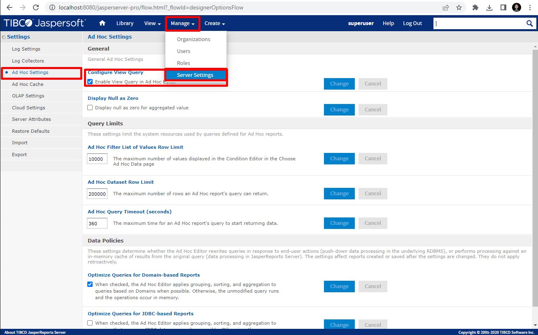Reload the page
This screenshot has width=538, height=335.
click(x=36, y=7)
